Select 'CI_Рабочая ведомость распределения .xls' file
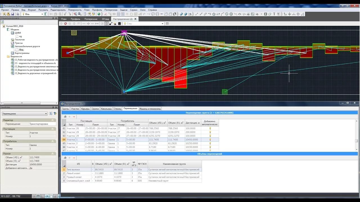The width and height of the screenshot is (360, 202). [36, 60]
